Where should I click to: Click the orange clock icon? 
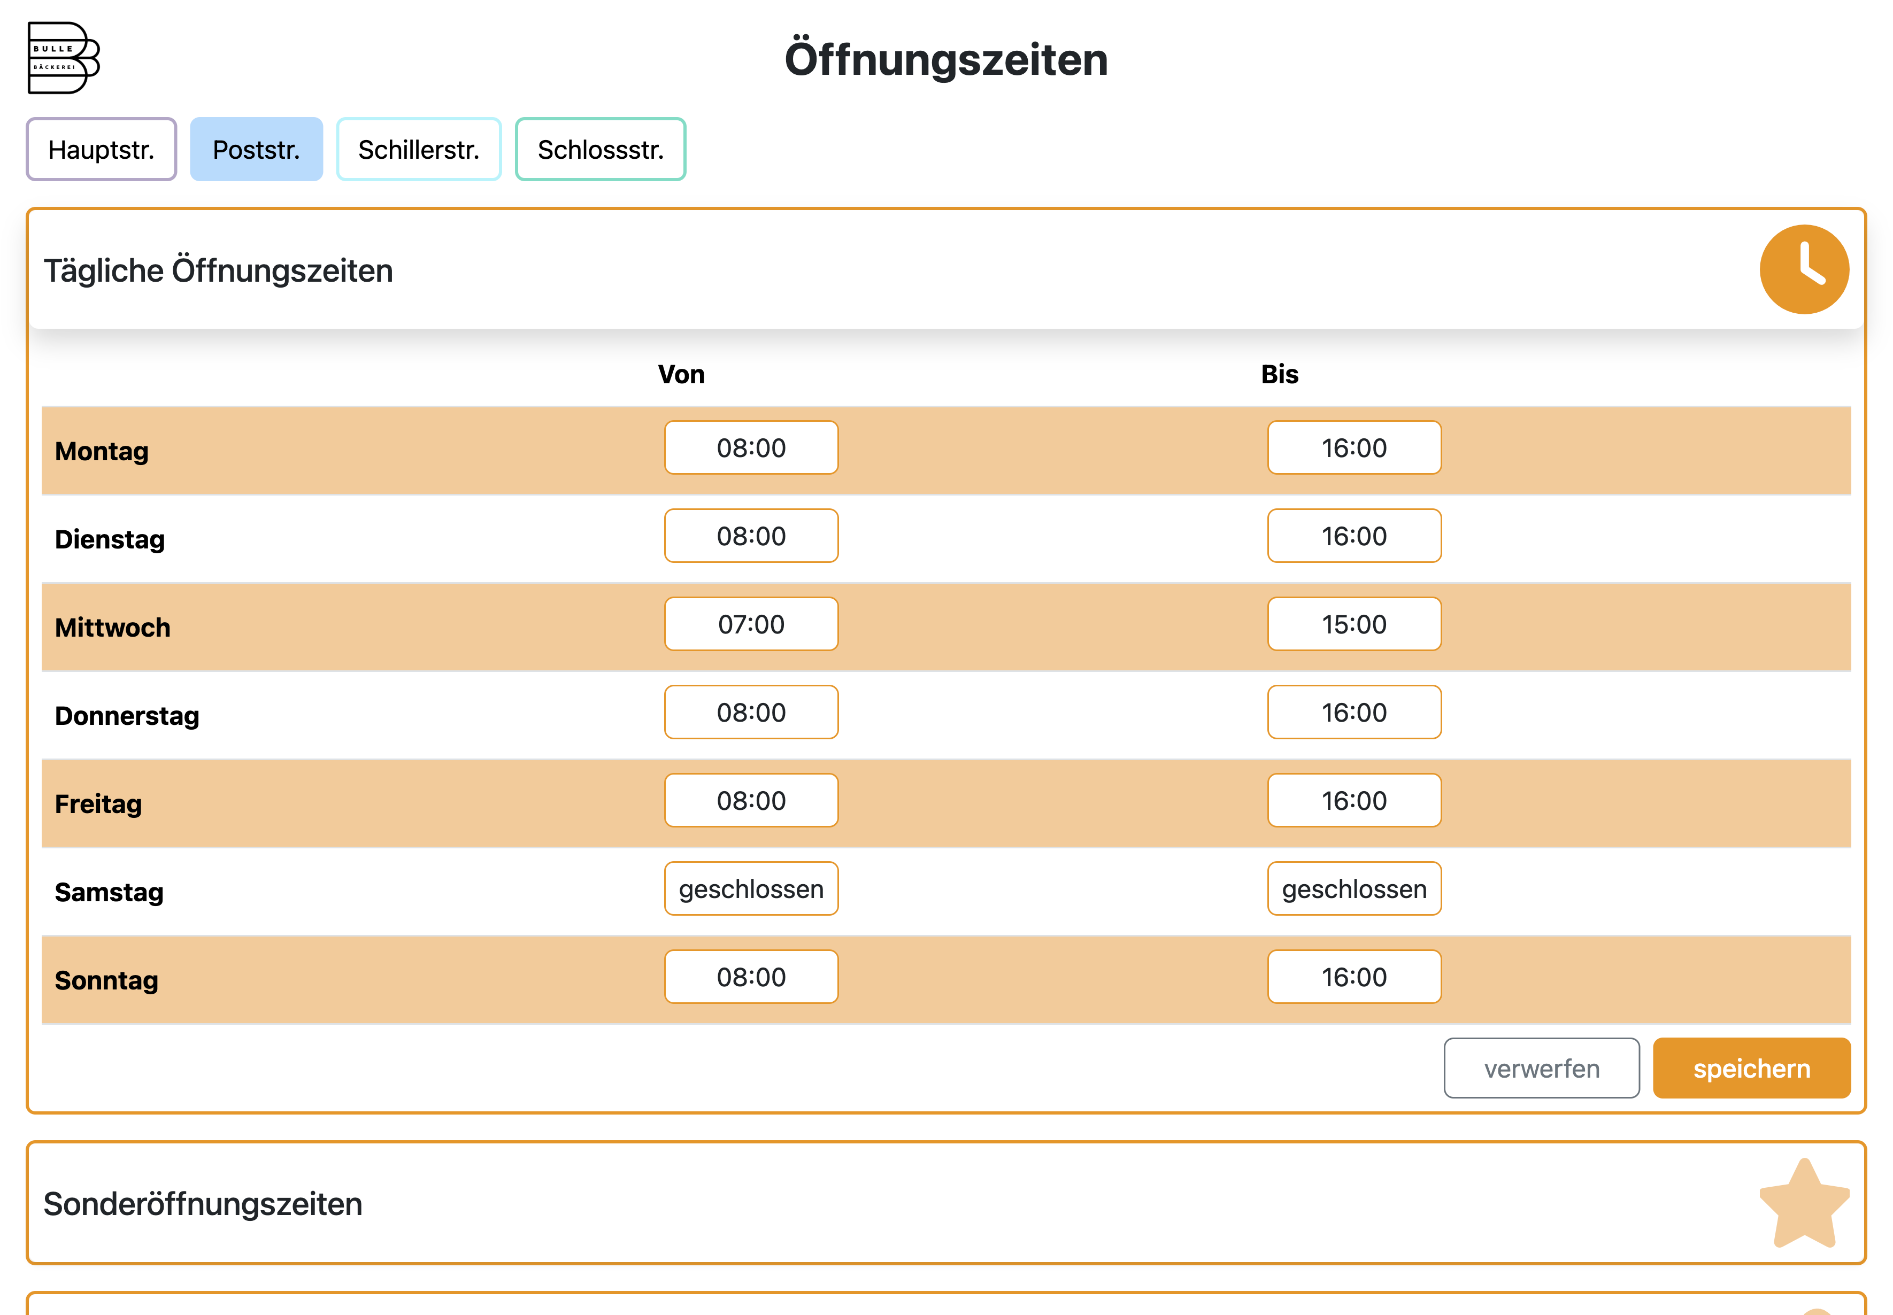point(1803,269)
